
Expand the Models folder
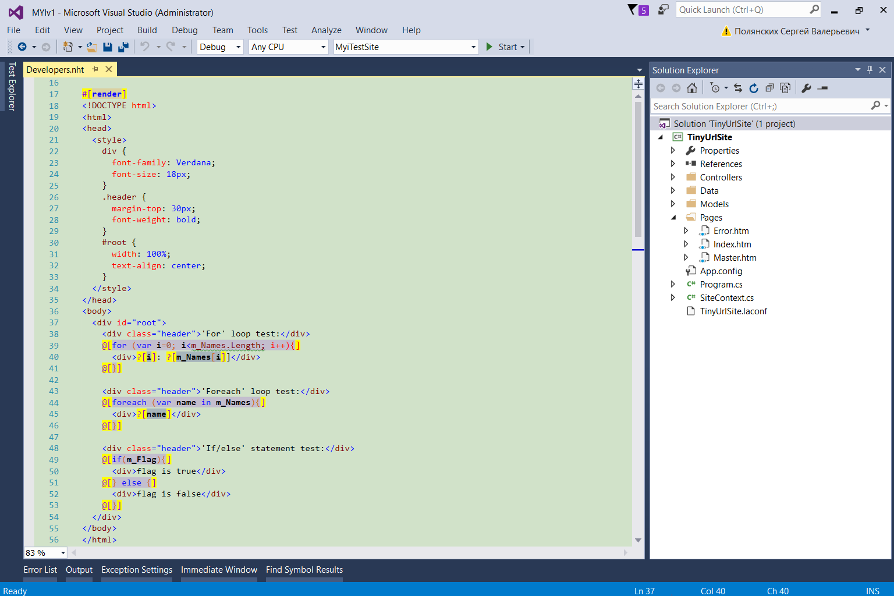coord(673,204)
